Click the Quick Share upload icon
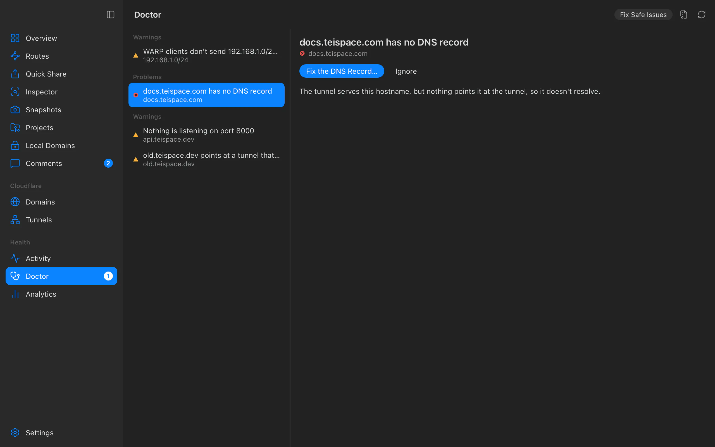 click(15, 74)
